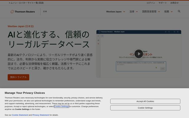Viewport: 189px width, 118px height.
Task: Click the Thomson Reuters logo
Action: [x=23, y=12]
